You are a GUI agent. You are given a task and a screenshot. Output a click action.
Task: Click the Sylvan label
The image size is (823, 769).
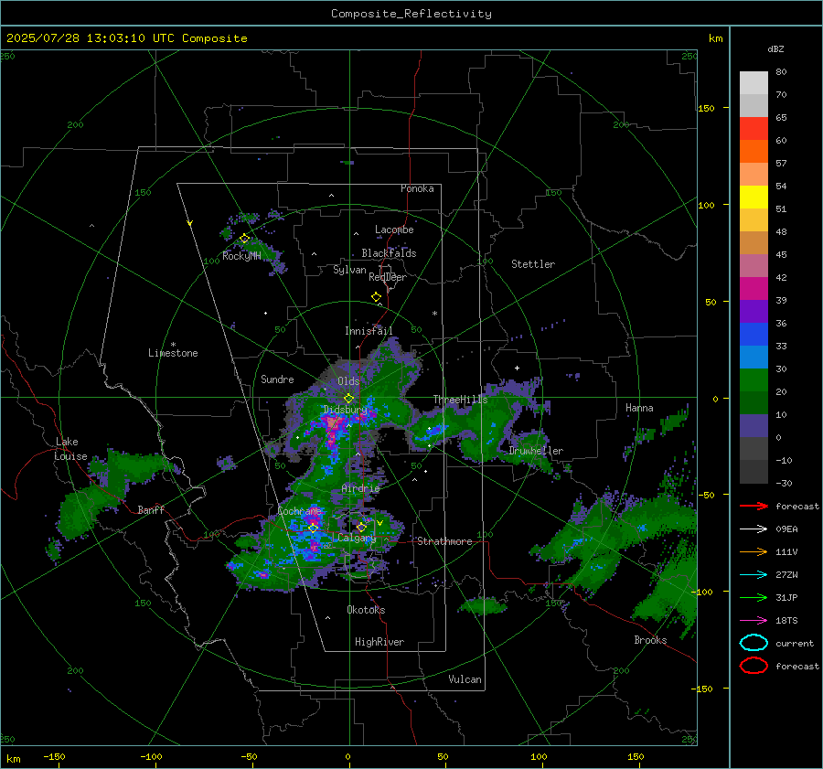pos(349,270)
